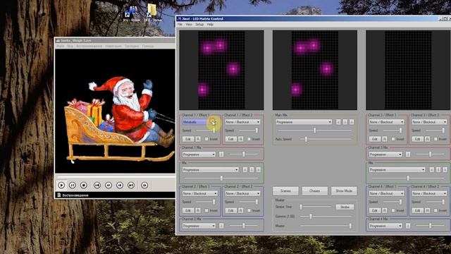Open the Help menu in Jinx
Image resolution: width=451 pixels, height=254 pixels.
pos(210,25)
